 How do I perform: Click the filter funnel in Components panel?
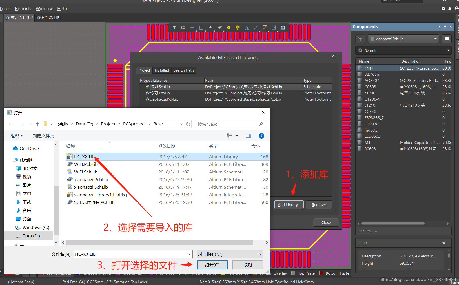(x=360, y=39)
